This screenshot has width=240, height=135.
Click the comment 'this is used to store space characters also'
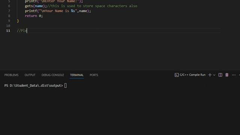(x=94, y=6)
